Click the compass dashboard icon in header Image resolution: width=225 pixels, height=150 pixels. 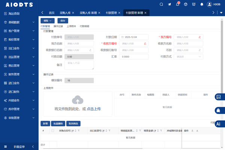186,4
